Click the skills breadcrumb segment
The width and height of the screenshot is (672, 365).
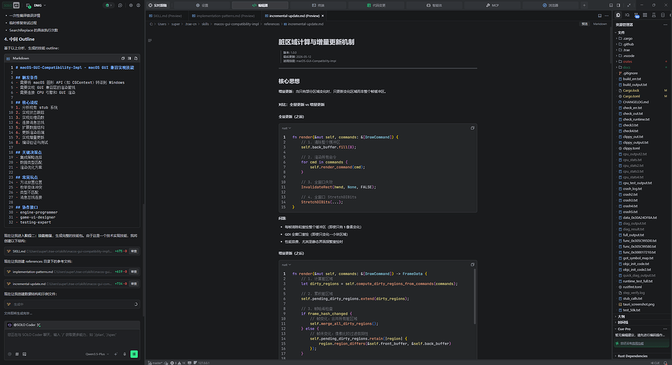click(205, 24)
